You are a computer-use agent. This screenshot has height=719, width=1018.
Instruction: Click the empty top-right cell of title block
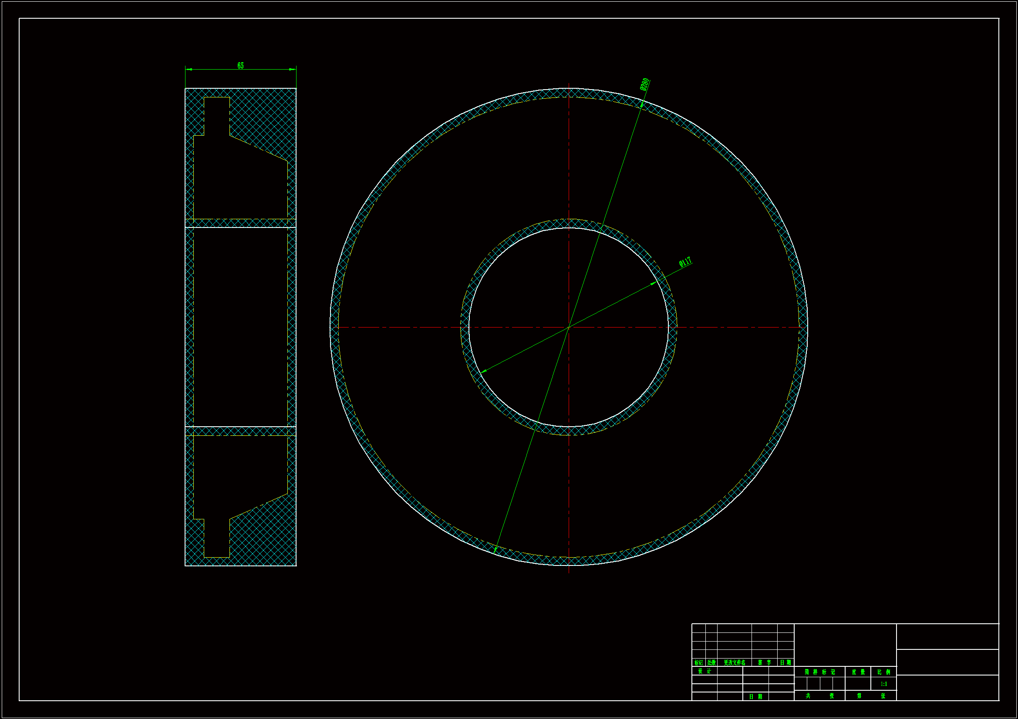pyautogui.click(x=947, y=637)
